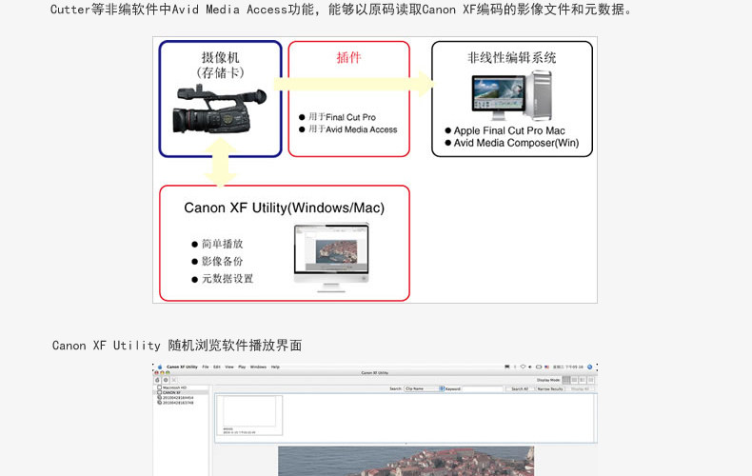Open the Help menu
The height and width of the screenshot is (476, 752).
point(275,367)
